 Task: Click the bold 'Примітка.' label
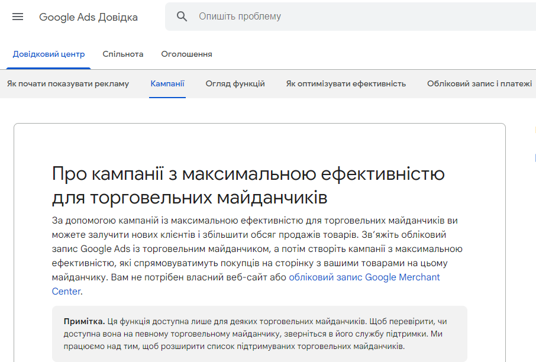tap(84, 322)
